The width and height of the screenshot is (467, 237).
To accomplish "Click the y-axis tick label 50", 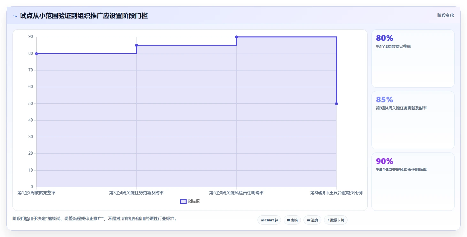I will click(x=31, y=104).
